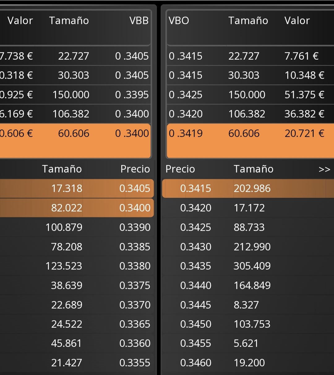This screenshot has height=375, width=334.
Task: Click bid size 100.879
Action: pos(64,227)
